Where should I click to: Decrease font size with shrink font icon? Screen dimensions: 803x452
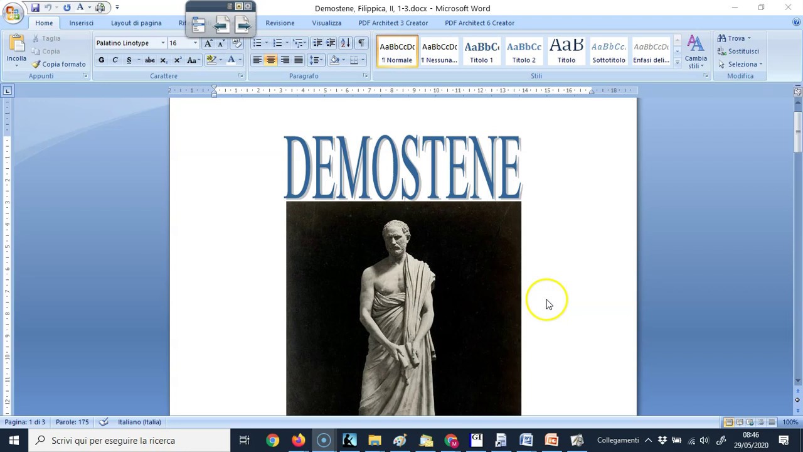pos(220,43)
